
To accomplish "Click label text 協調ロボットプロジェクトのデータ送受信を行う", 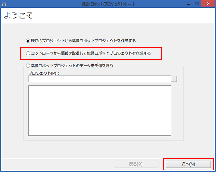I will tap(72, 66).
